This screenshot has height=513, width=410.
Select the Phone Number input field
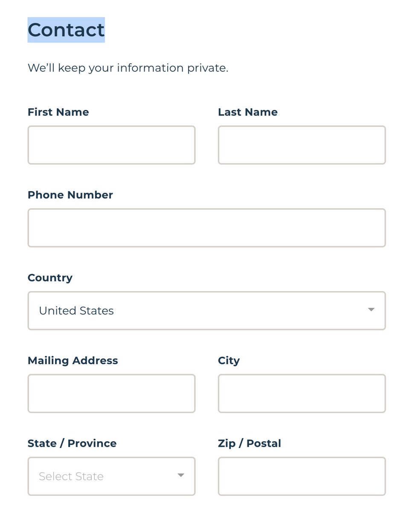206,228
